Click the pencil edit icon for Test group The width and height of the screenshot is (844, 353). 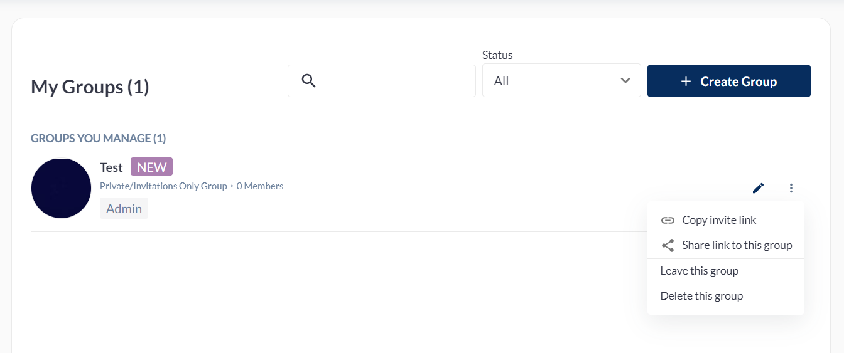pyautogui.click(x=758, y=188)
